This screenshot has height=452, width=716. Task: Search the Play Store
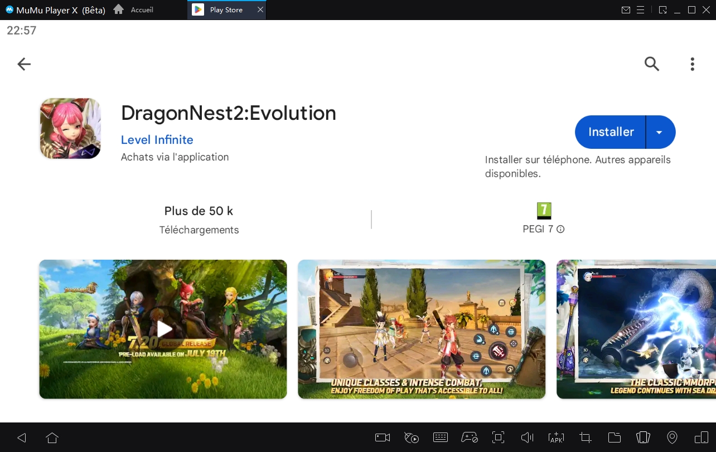point(651,64)
